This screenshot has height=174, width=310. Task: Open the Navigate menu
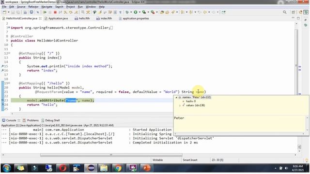coord(47,7)
